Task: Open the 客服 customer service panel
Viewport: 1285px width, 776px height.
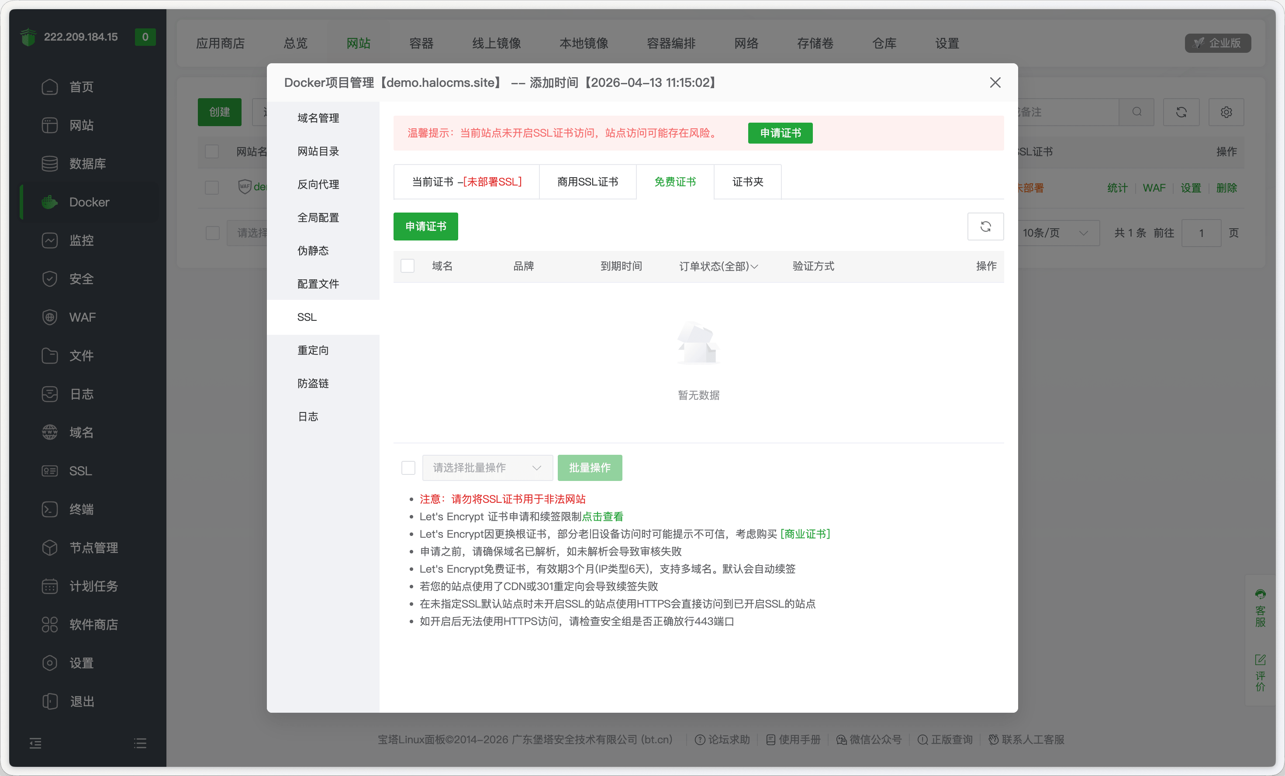Action: pos(1261,610)
